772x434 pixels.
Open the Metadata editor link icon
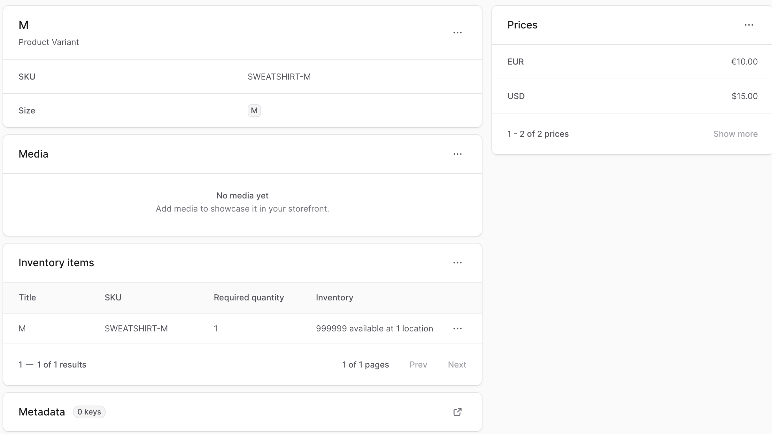(x=457, y=412)
